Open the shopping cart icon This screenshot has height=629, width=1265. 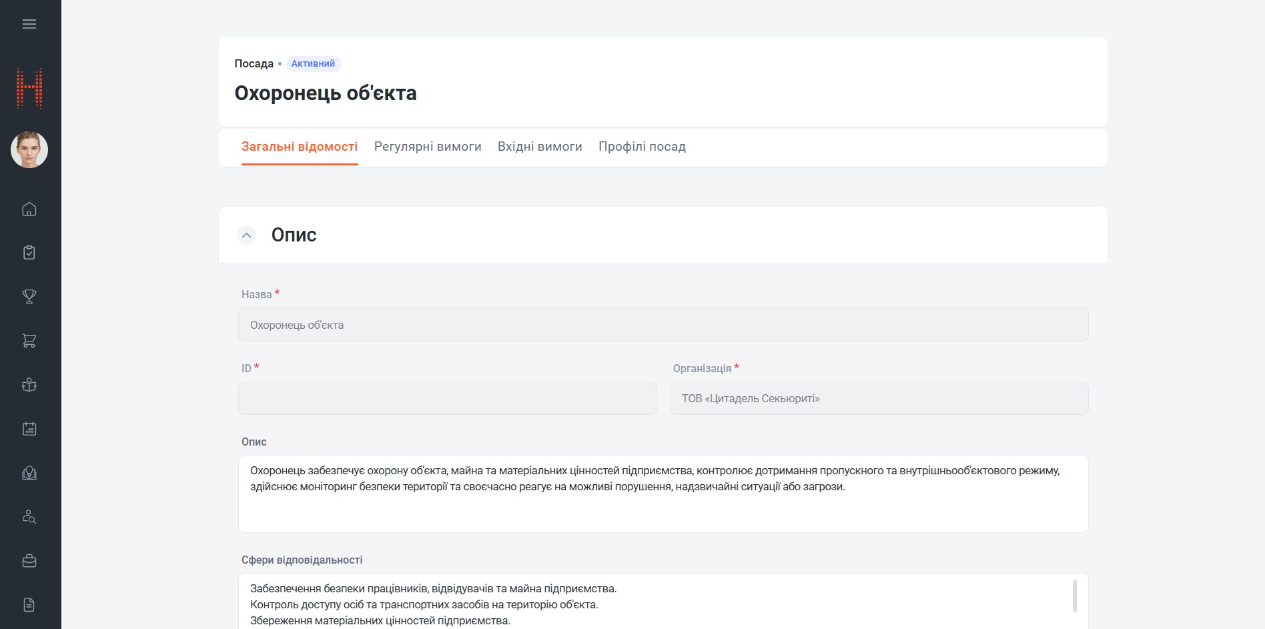29,341
